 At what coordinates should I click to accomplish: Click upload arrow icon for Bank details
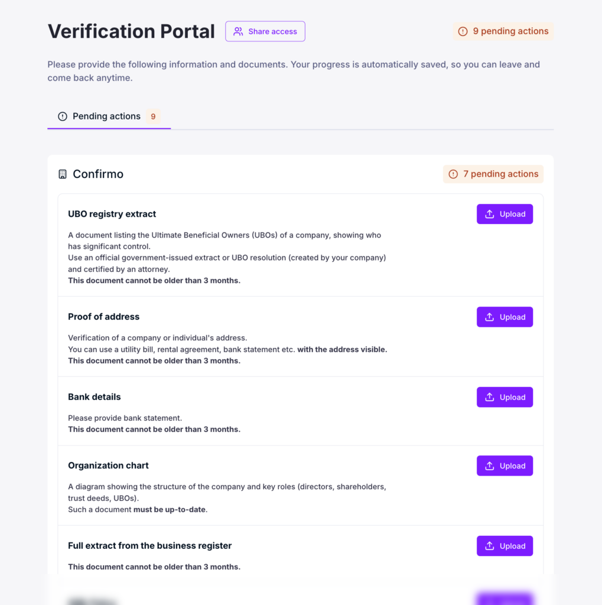tap(489, 397)
